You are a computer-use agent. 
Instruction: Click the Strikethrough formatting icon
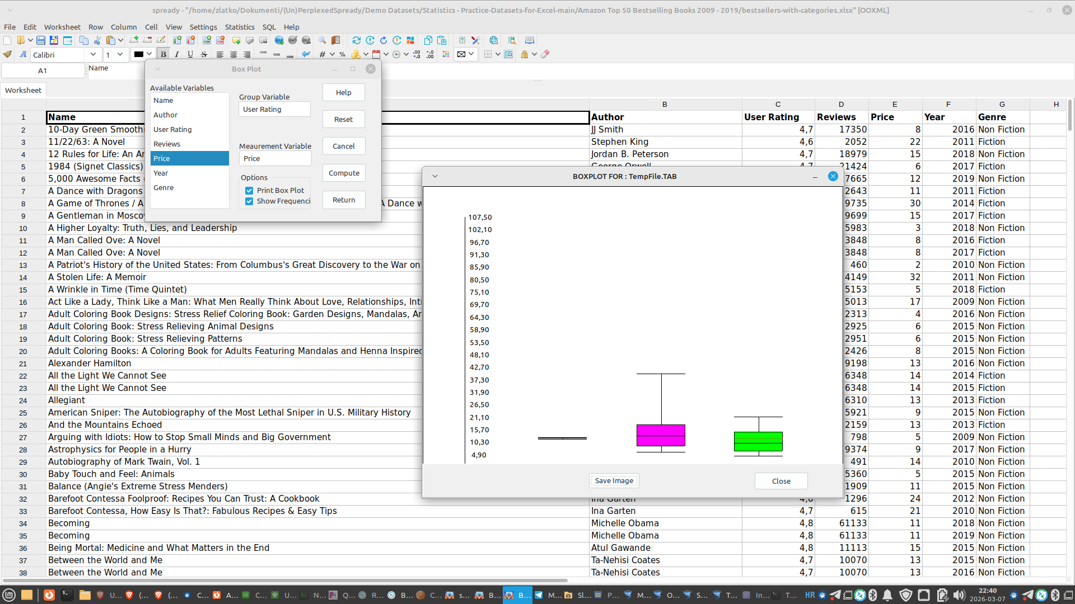(x=204, y=54)
